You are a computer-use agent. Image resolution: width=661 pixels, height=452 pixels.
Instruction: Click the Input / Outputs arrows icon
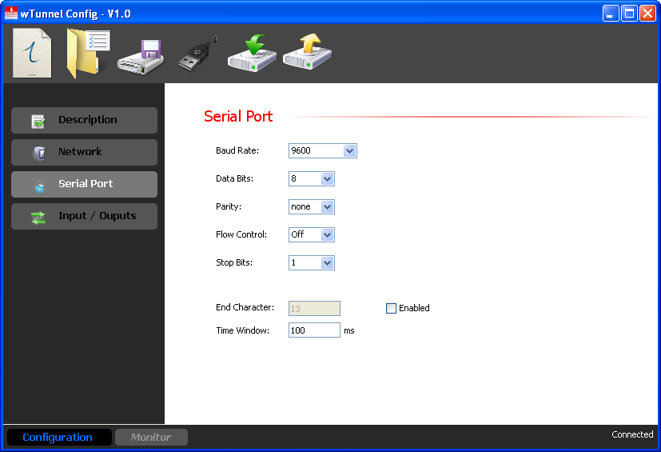[x=38, y=217]
